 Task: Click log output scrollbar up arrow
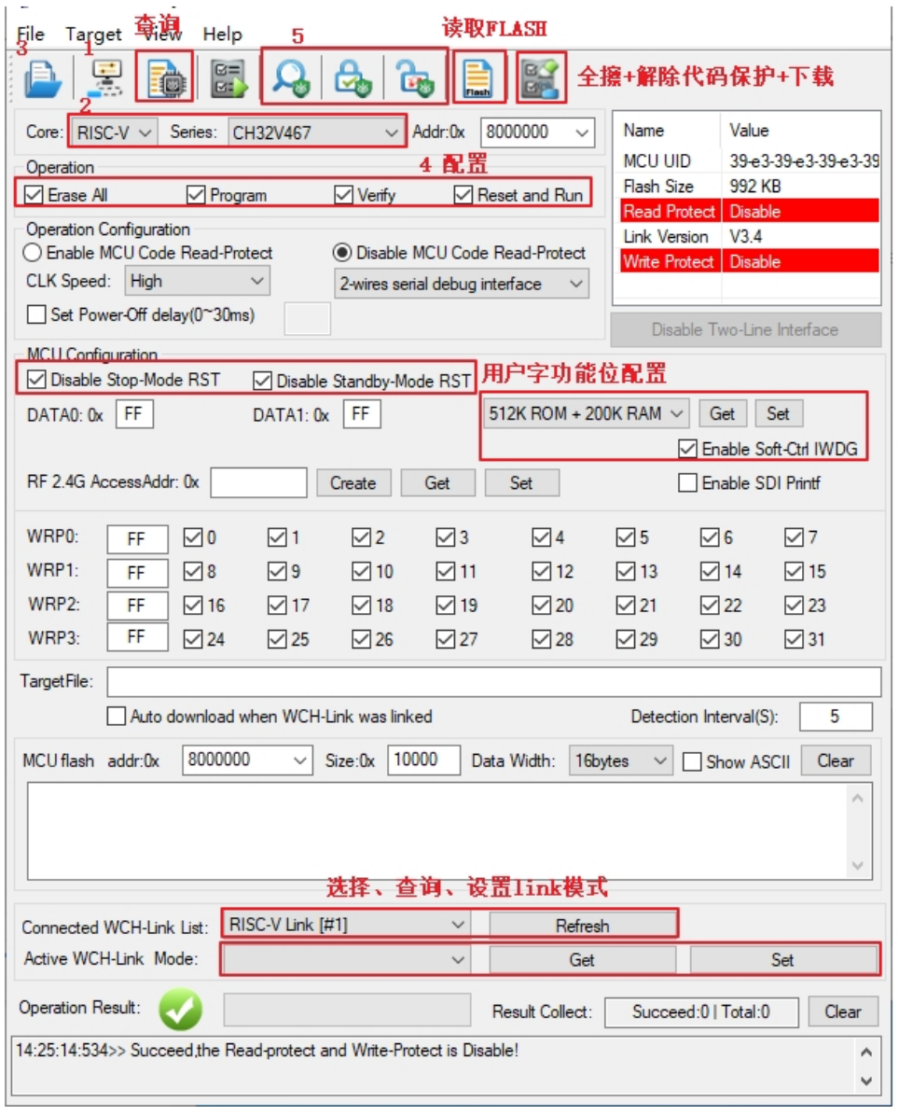865,1052
